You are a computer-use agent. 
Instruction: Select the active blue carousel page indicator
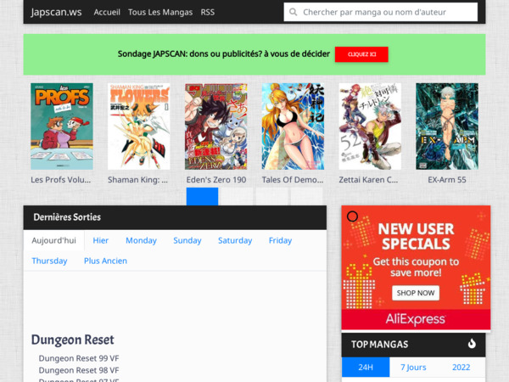(x=202, y=197)
